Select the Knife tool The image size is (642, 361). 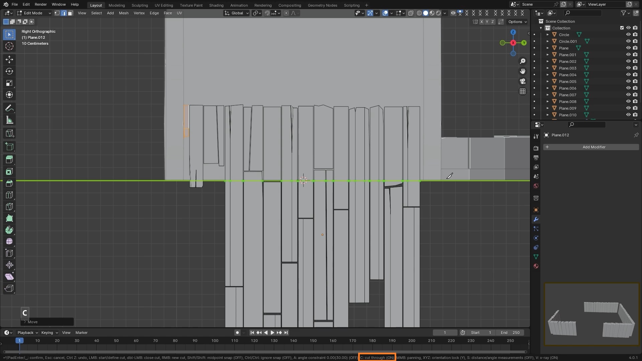click(9, 207)
